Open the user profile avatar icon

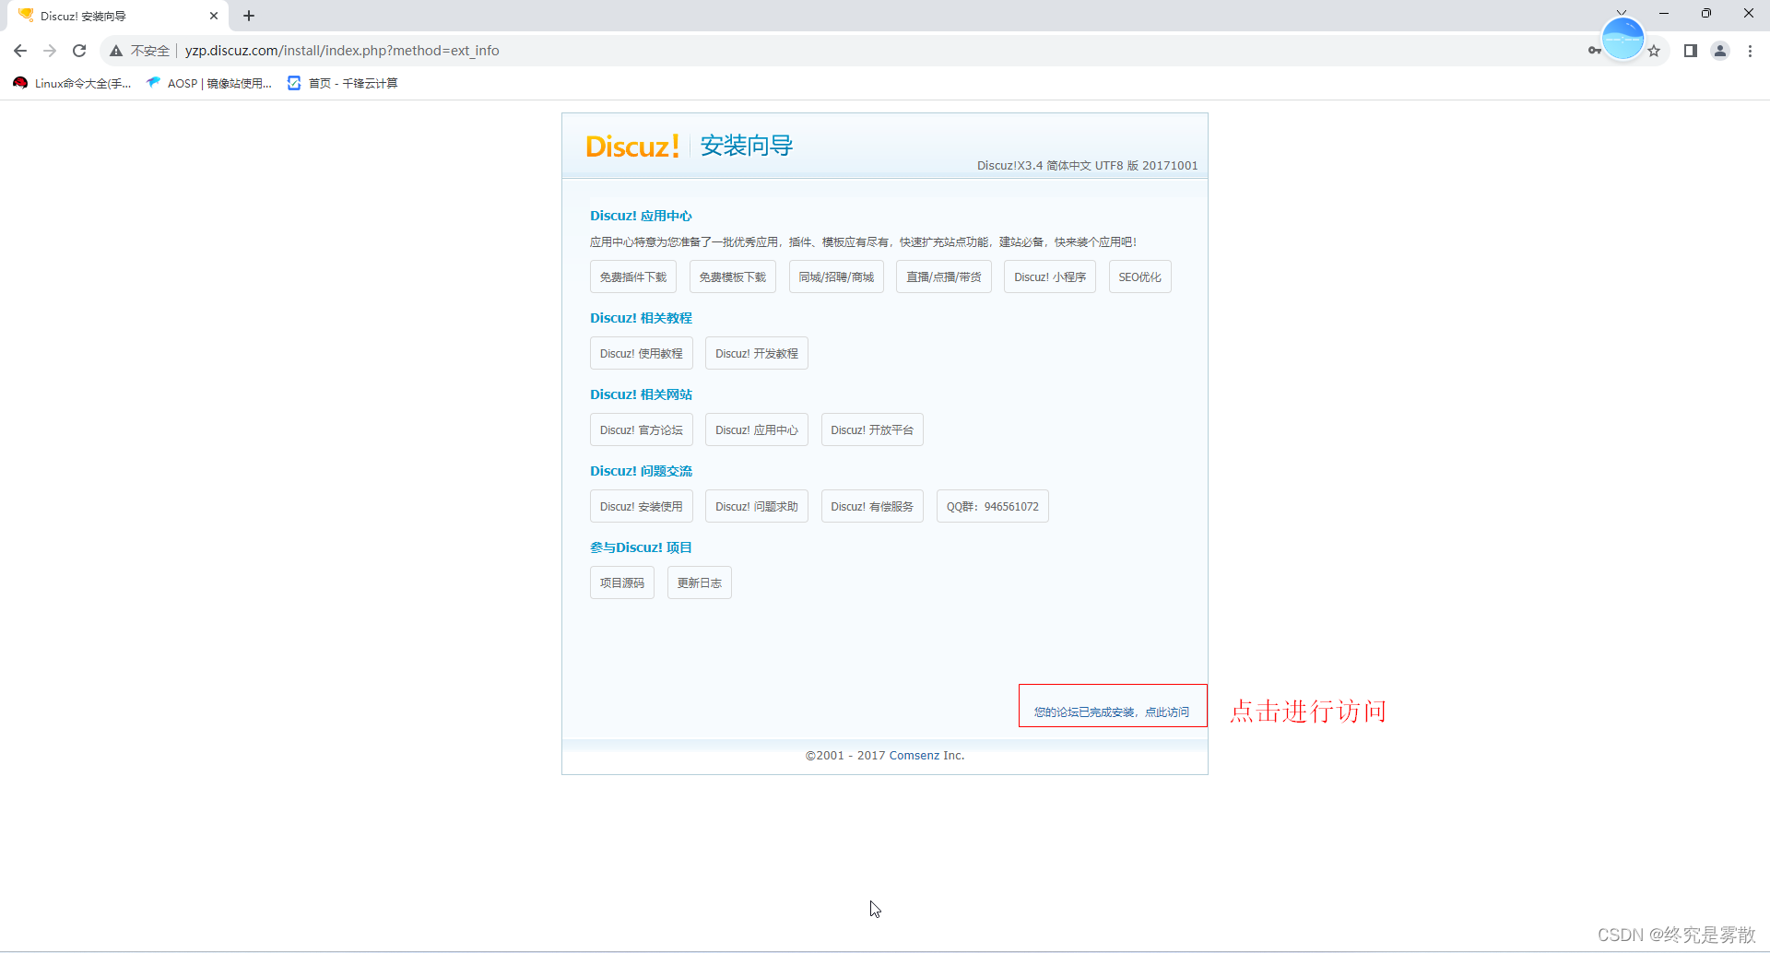(1720, 51)
